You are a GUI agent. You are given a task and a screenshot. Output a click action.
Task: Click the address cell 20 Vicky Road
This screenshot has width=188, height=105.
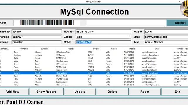[61, 76]
